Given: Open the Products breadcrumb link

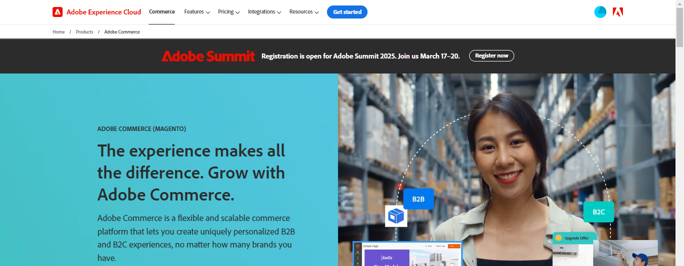Looking at the screenshot, I should click(85, 32).
